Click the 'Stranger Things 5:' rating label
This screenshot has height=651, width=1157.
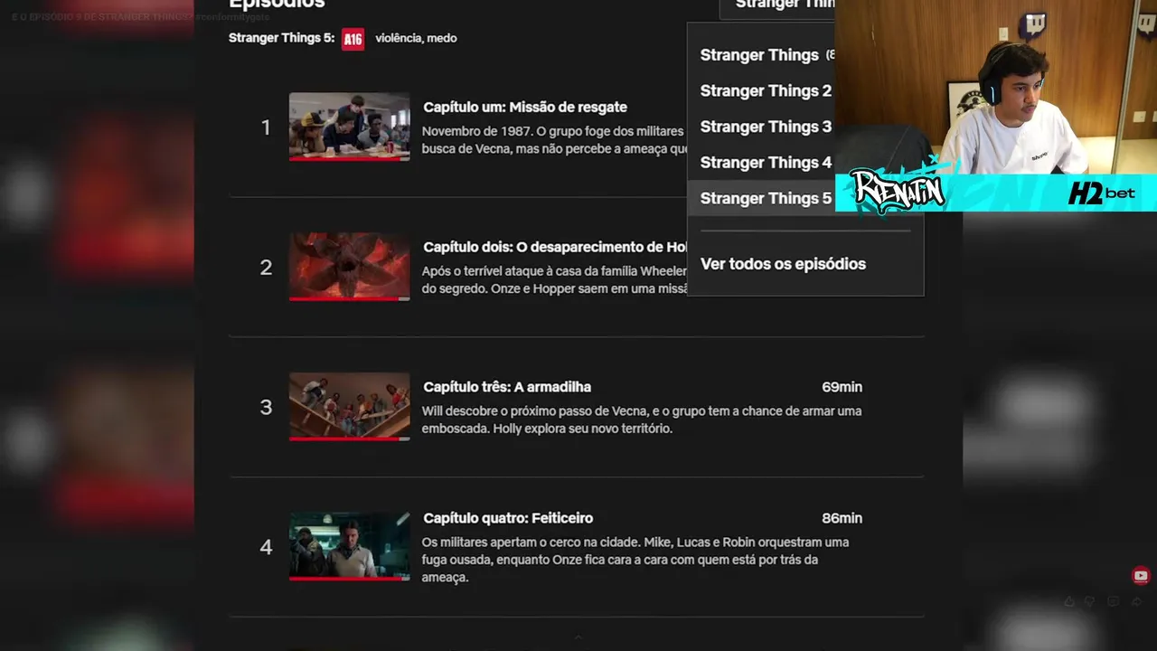point(281,38)
